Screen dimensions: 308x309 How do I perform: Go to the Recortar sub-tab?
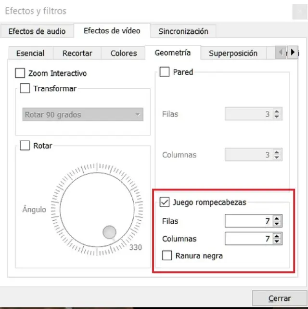[x=77, y=54]
